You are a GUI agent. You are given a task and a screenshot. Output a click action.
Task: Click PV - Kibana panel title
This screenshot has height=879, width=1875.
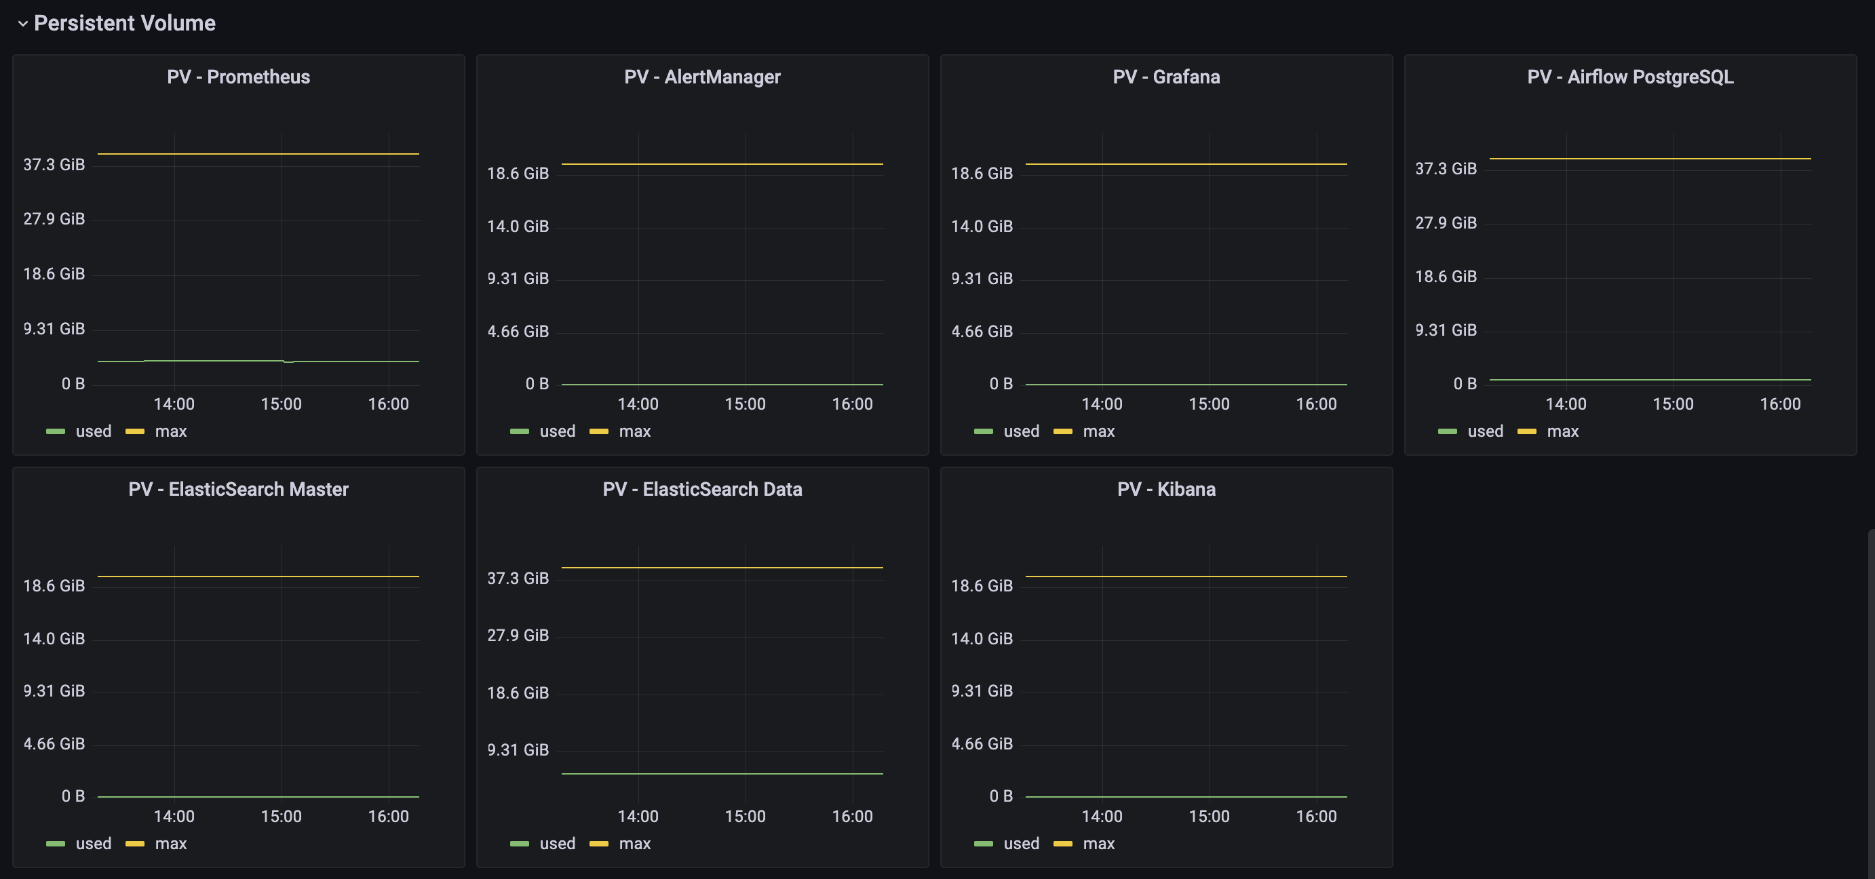[x=1166, y=489]
